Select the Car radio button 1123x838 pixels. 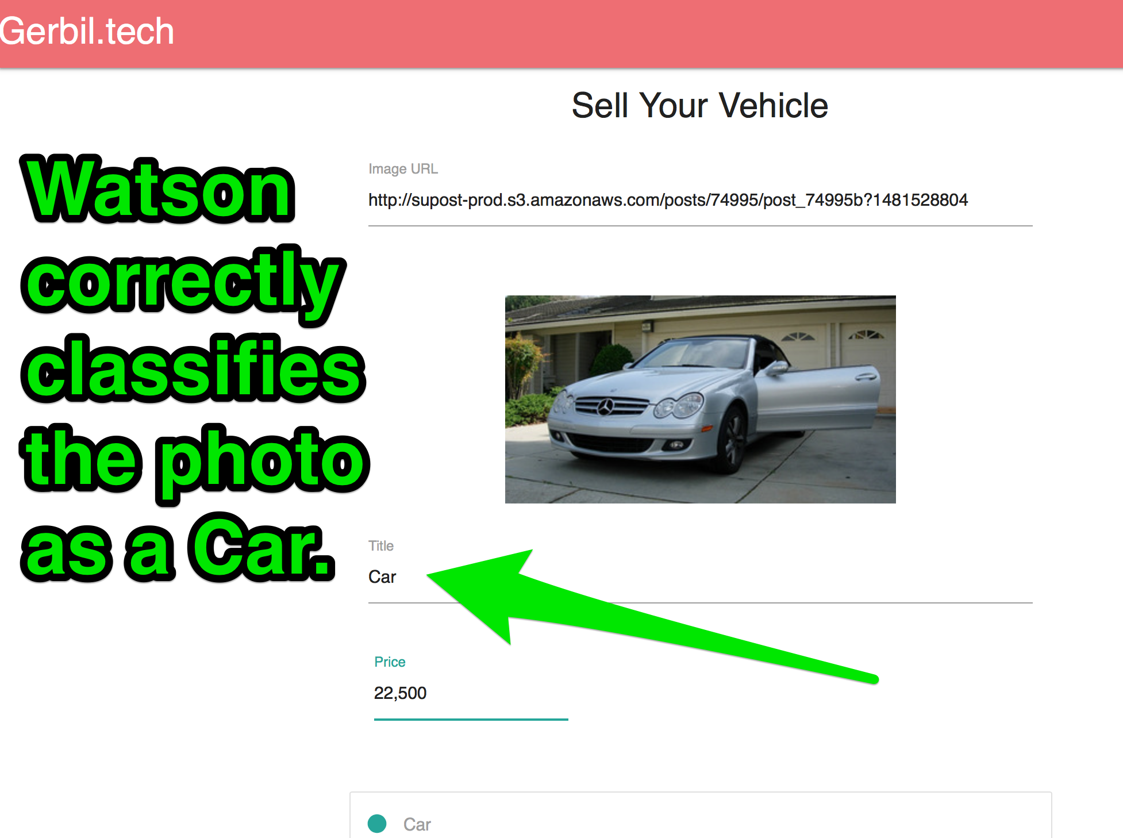pos(377,824)
